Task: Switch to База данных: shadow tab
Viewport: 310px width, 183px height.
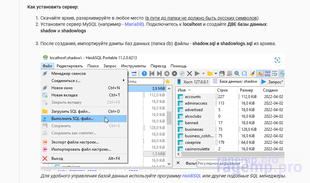Action: pos(235,81)
